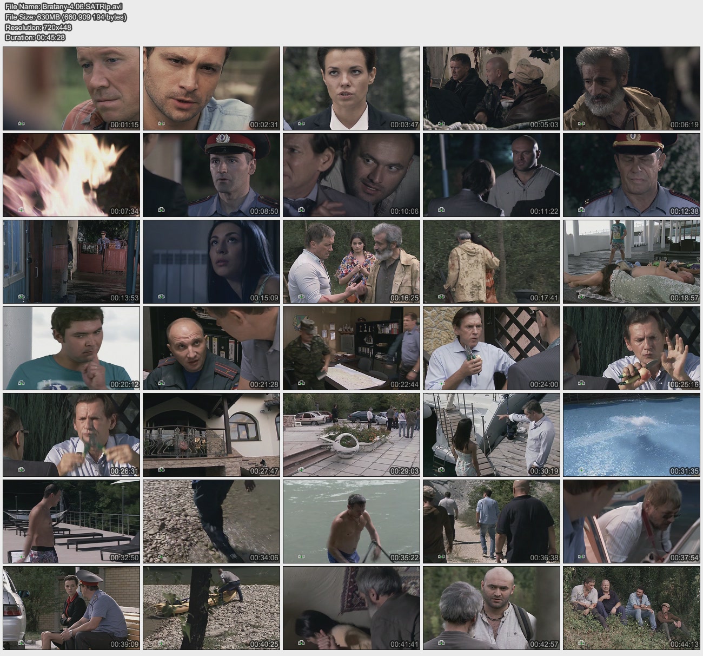Open the flame thumbnail at 00:07:34
This screenshot has height=656, width=703.
(x=71, y=175)
